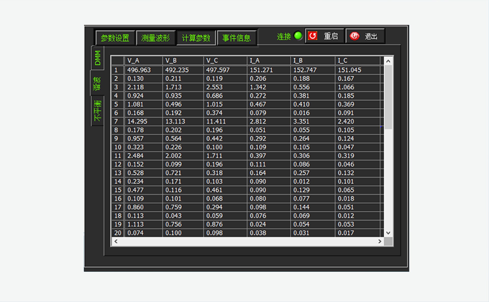The image size is (489, 302).
Task: Click the I_C column header
Action: (x=357, y=61)
